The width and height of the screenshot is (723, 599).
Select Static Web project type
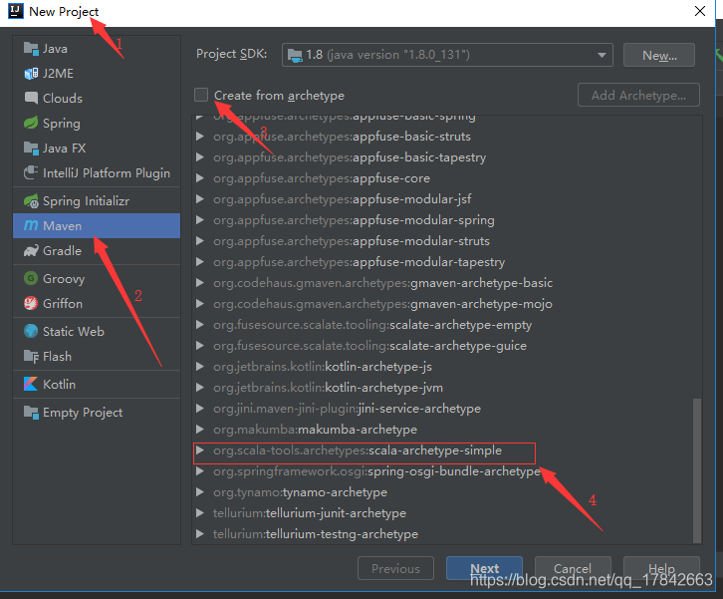tap(97, 331)
